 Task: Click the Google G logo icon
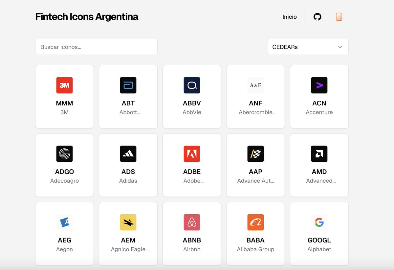(x=319, y=222)
